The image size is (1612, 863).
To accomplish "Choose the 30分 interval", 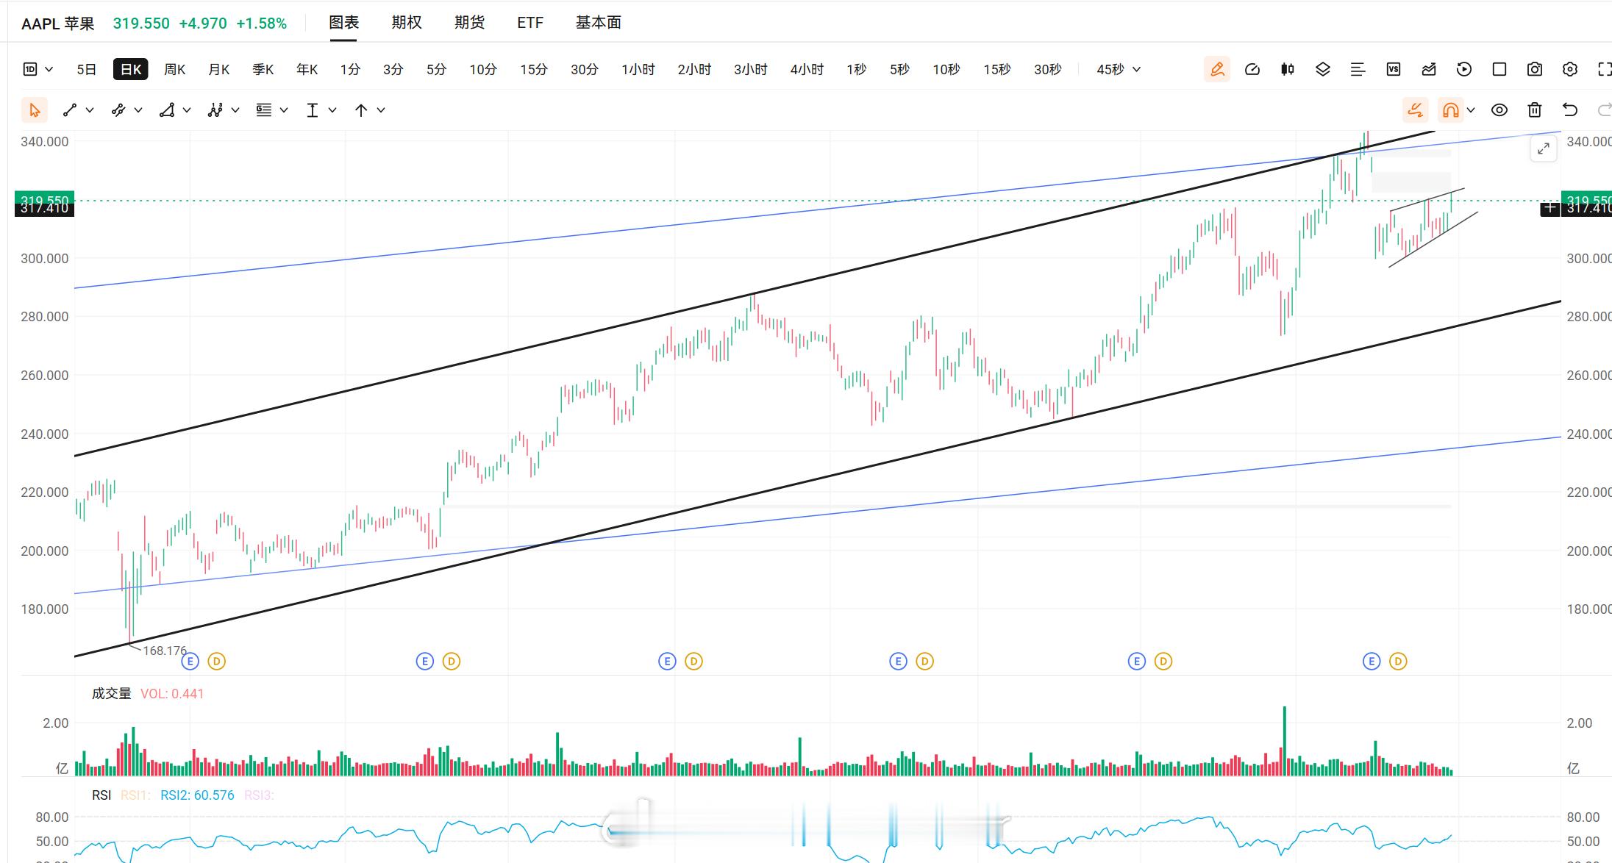I will (584, 69).
